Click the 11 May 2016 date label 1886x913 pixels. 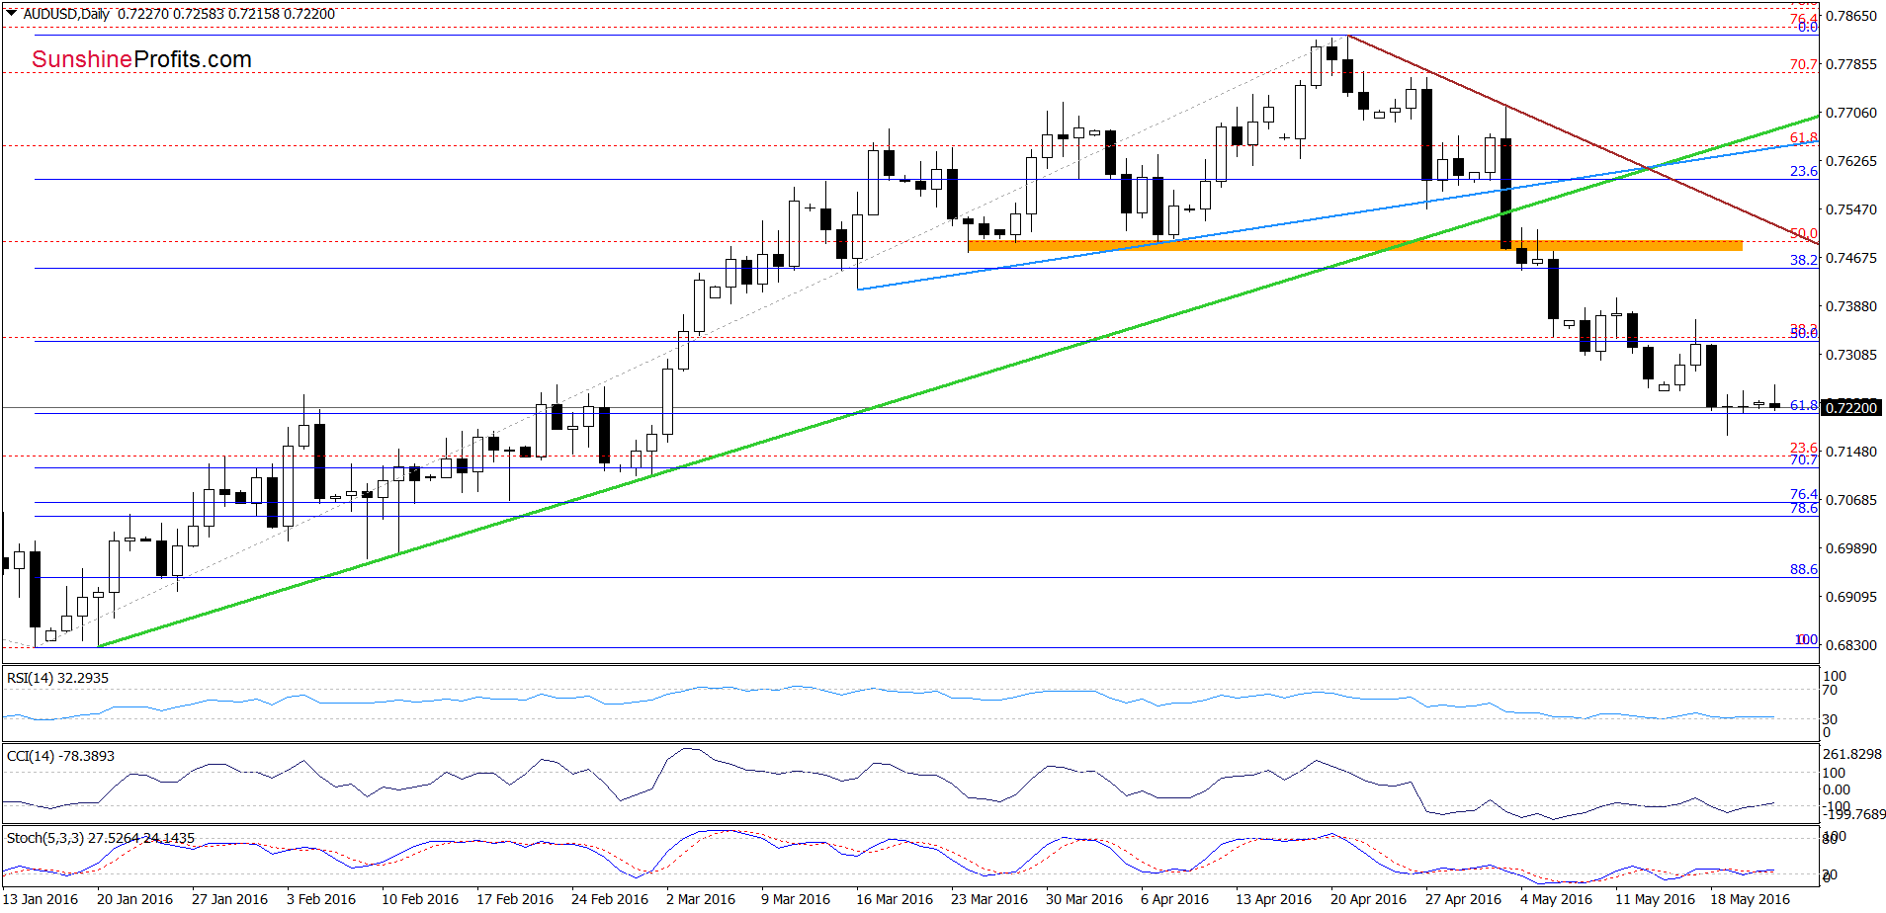(1655, 899)
